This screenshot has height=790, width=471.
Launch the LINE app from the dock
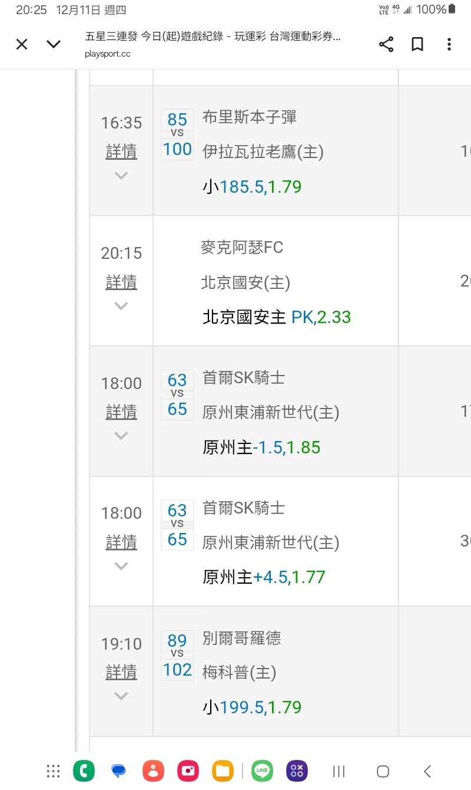tap(262, 771)
